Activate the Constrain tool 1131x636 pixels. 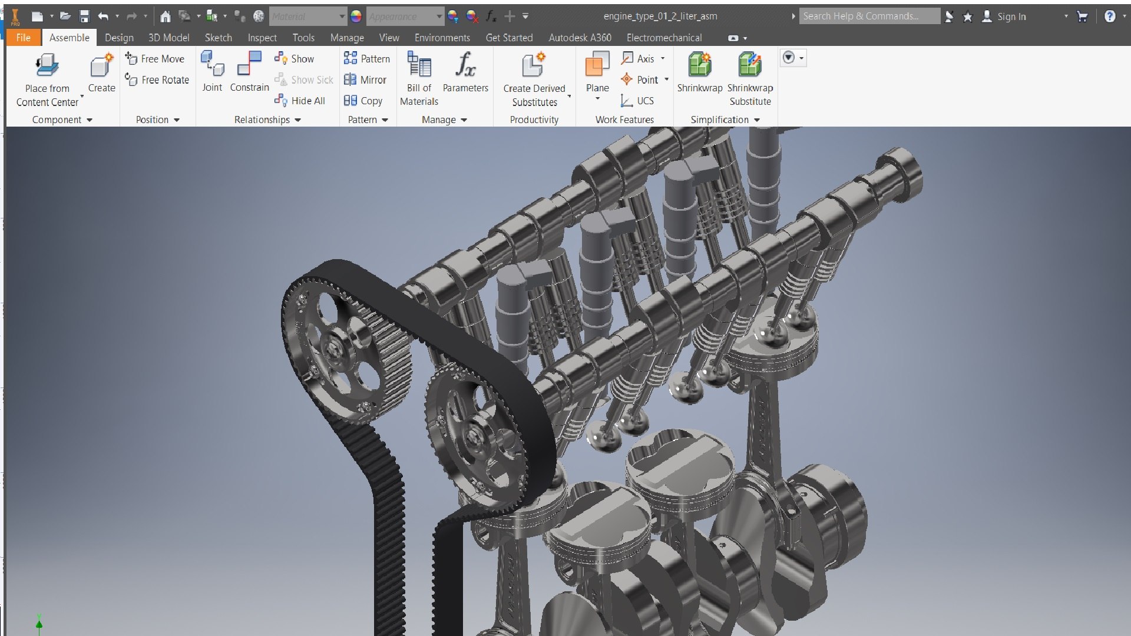click(x=249, y=72)
